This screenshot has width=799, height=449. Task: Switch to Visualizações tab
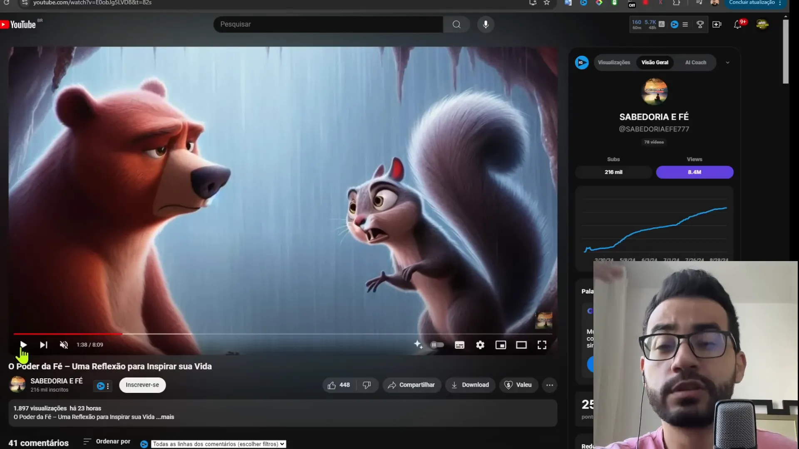coord(614,62)
